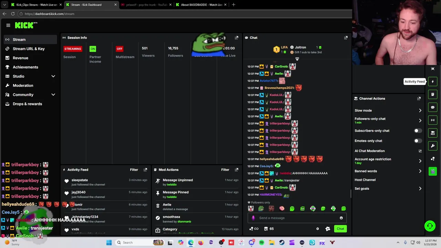Screen dimensions: 441x248
Task: Open the emoji picker in message box
Action: [341, 218]
